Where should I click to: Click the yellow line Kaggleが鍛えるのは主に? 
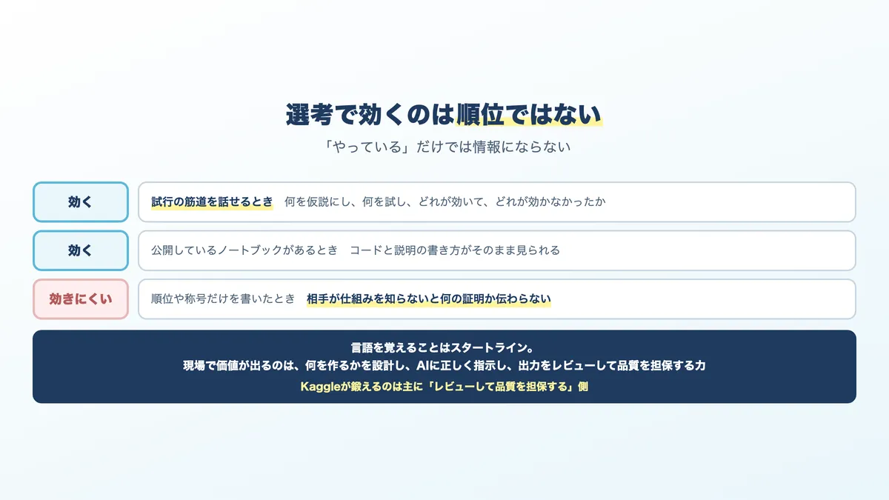pyautogui.click(x=444, y=386)
